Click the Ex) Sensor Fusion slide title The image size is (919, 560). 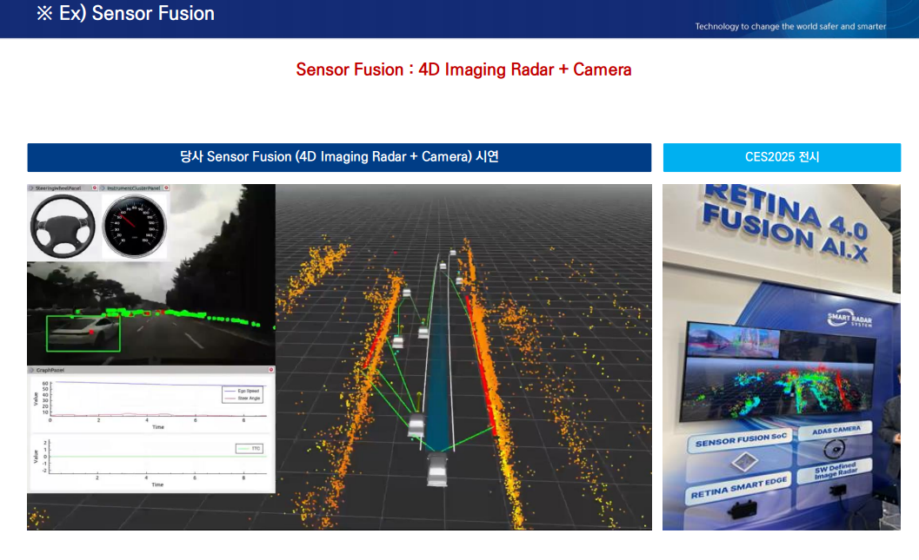125,14
